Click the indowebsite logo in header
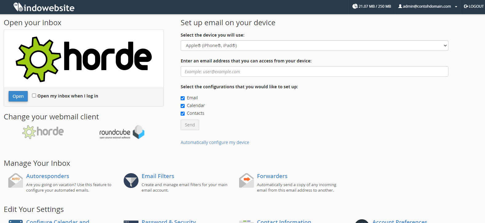The image size is (485, 223). [44, 7]
